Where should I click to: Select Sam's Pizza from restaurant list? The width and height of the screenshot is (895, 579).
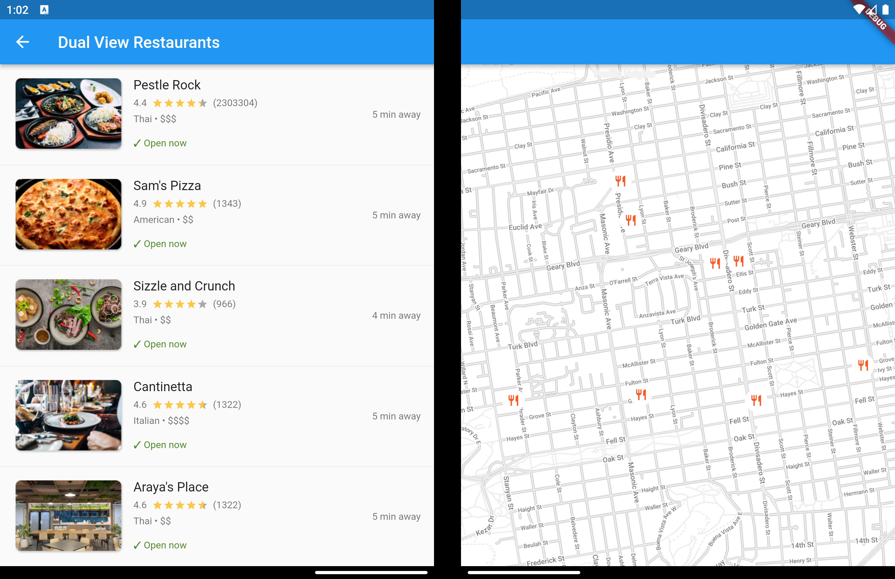[x=218, y=215]
